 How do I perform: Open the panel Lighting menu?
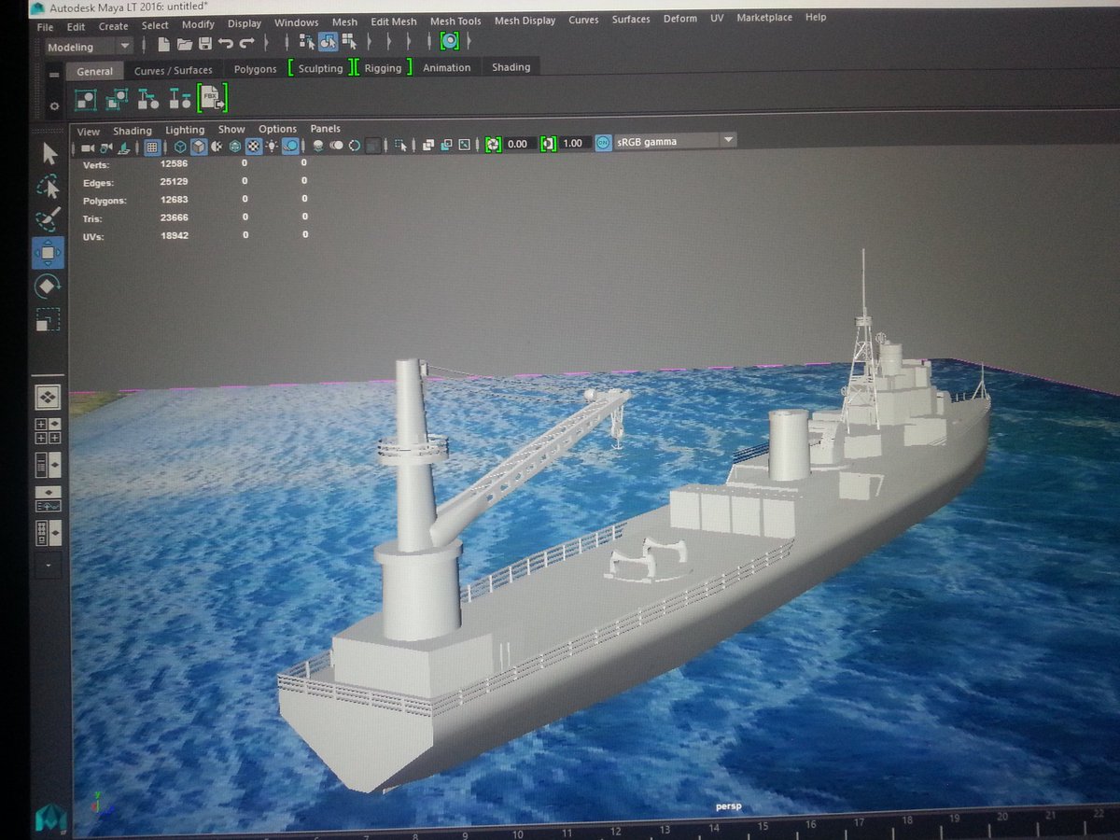pos(185,130)
